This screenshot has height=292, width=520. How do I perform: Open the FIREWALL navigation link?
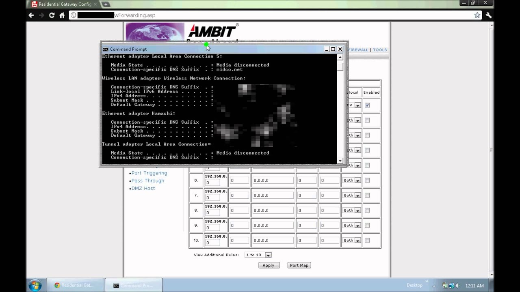pos(358,50)
